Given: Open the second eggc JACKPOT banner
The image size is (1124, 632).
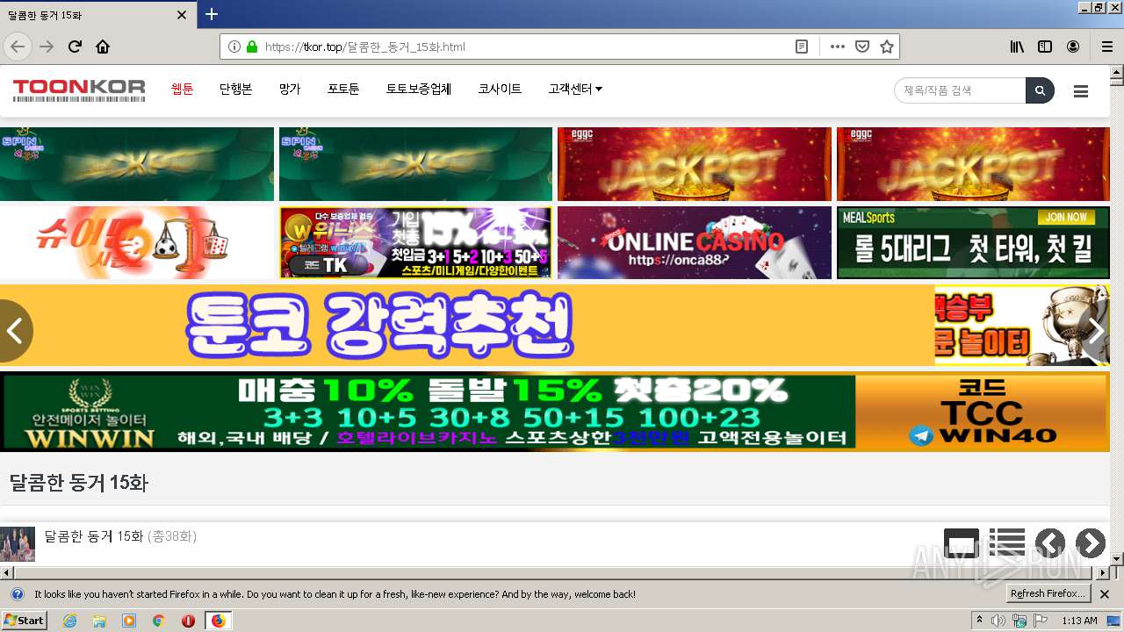Looking at the screenshot, I should (973, 164).
